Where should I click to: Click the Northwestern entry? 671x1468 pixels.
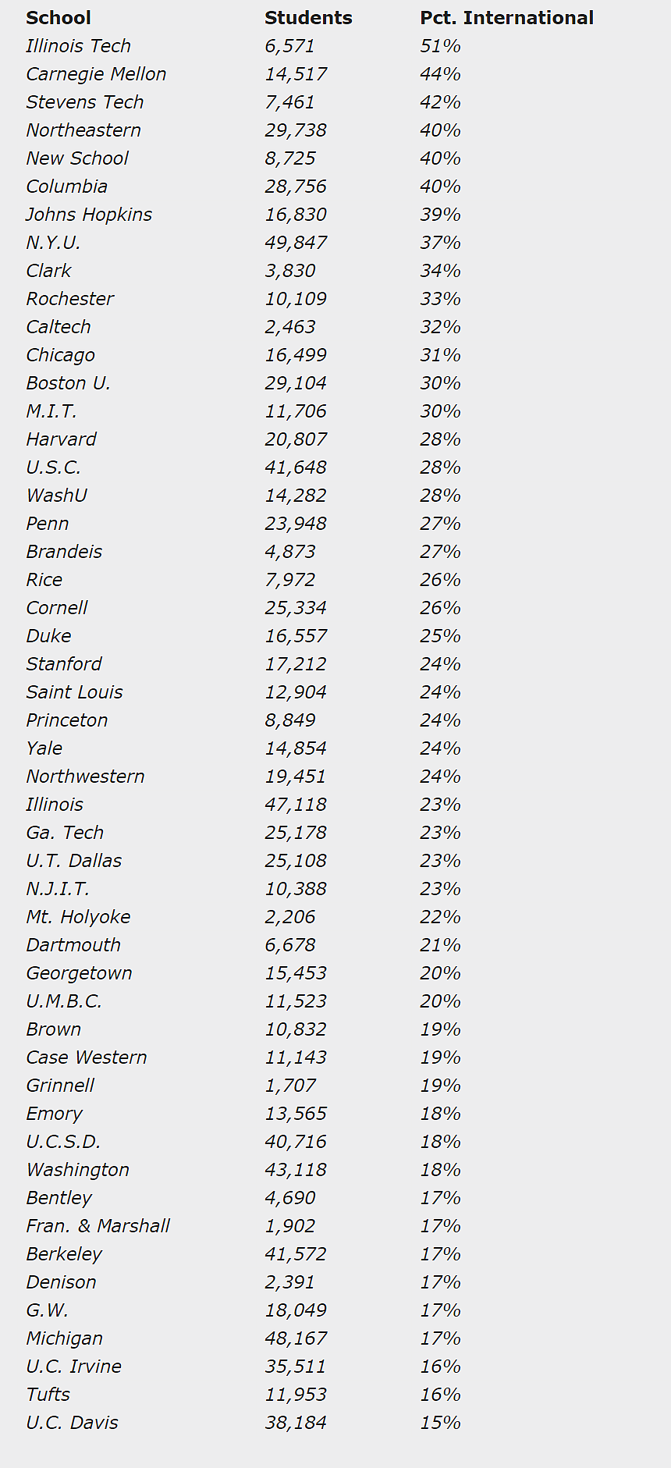(x=85, y=777)
